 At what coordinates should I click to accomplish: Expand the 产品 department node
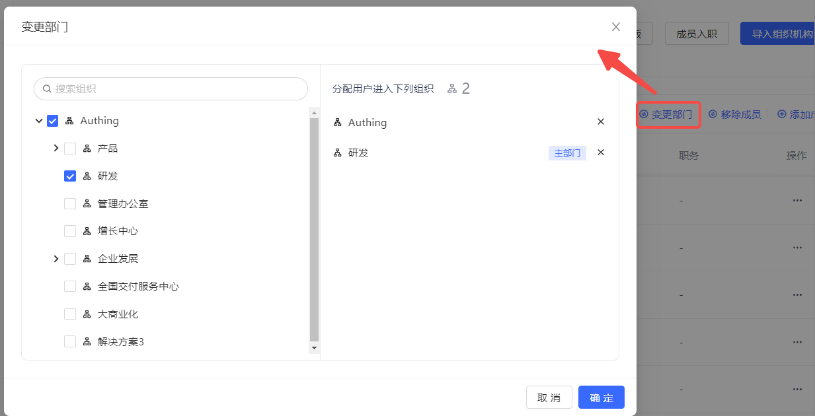click(x=56, y=149)
